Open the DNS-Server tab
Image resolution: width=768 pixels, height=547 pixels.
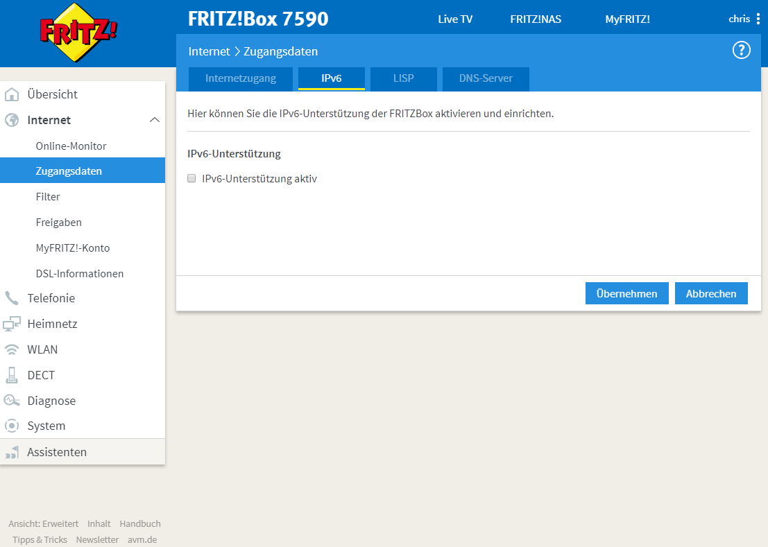click(486, 79)
